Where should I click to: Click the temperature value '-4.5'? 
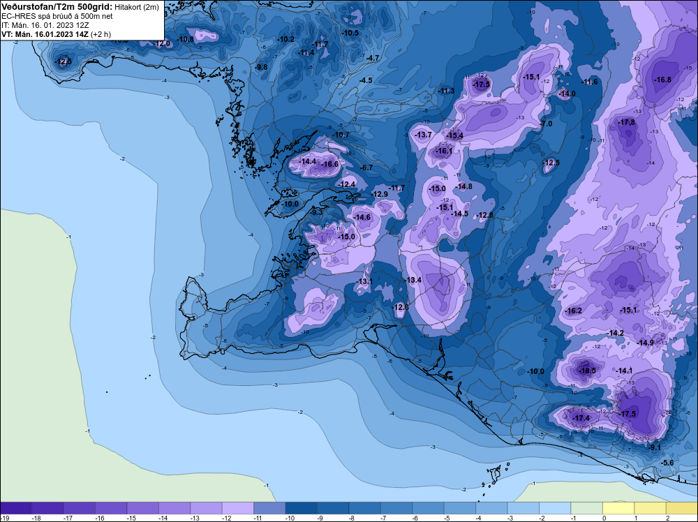pos(366,80)
